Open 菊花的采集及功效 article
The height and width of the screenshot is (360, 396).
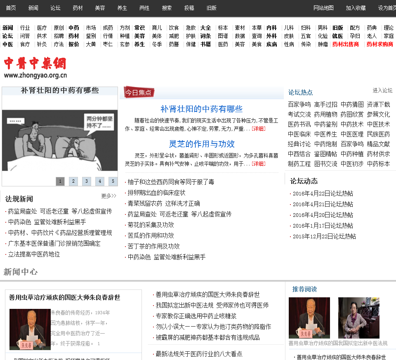[x=151, y=225]
